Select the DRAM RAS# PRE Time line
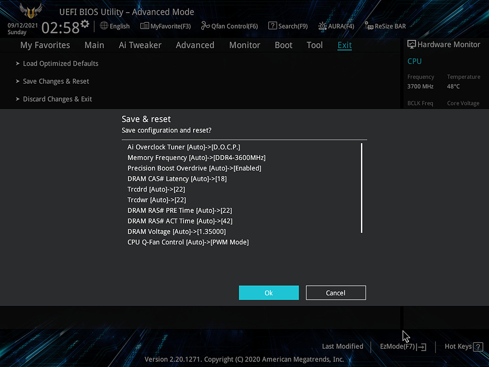Image resolution: width=489 pixels, height=367 pixels. click(180, 210)
